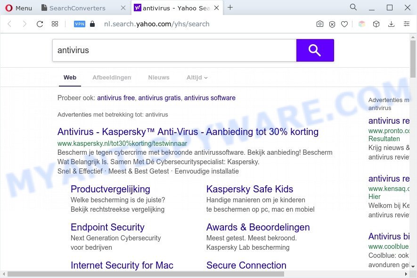This screenshot has width=417, height=278.
Task: Close the antivirus Yahoo Search tab
Action: [x=216, y=8]
